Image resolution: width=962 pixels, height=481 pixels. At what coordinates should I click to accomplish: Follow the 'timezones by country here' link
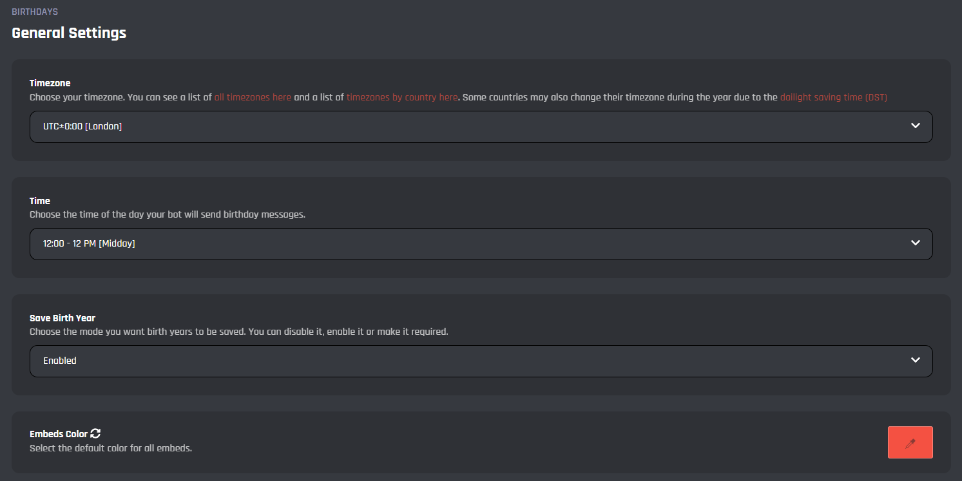[x=402, y=97]
